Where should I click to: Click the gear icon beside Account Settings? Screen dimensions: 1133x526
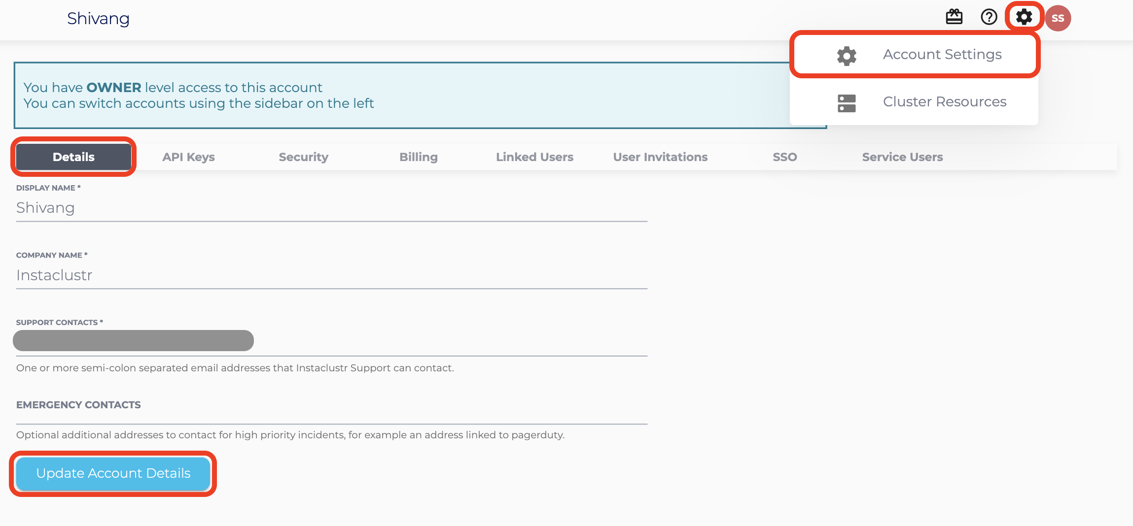(846, 55)
